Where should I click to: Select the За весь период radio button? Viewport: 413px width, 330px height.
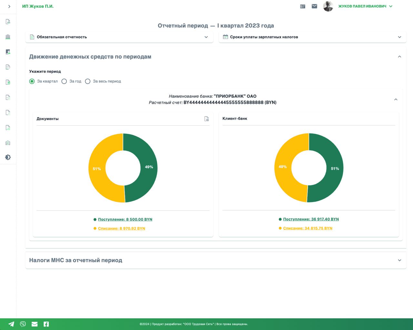click(x=88, y=81)
